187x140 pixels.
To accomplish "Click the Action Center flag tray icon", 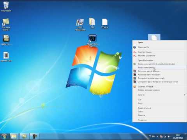I will (161, 136).
